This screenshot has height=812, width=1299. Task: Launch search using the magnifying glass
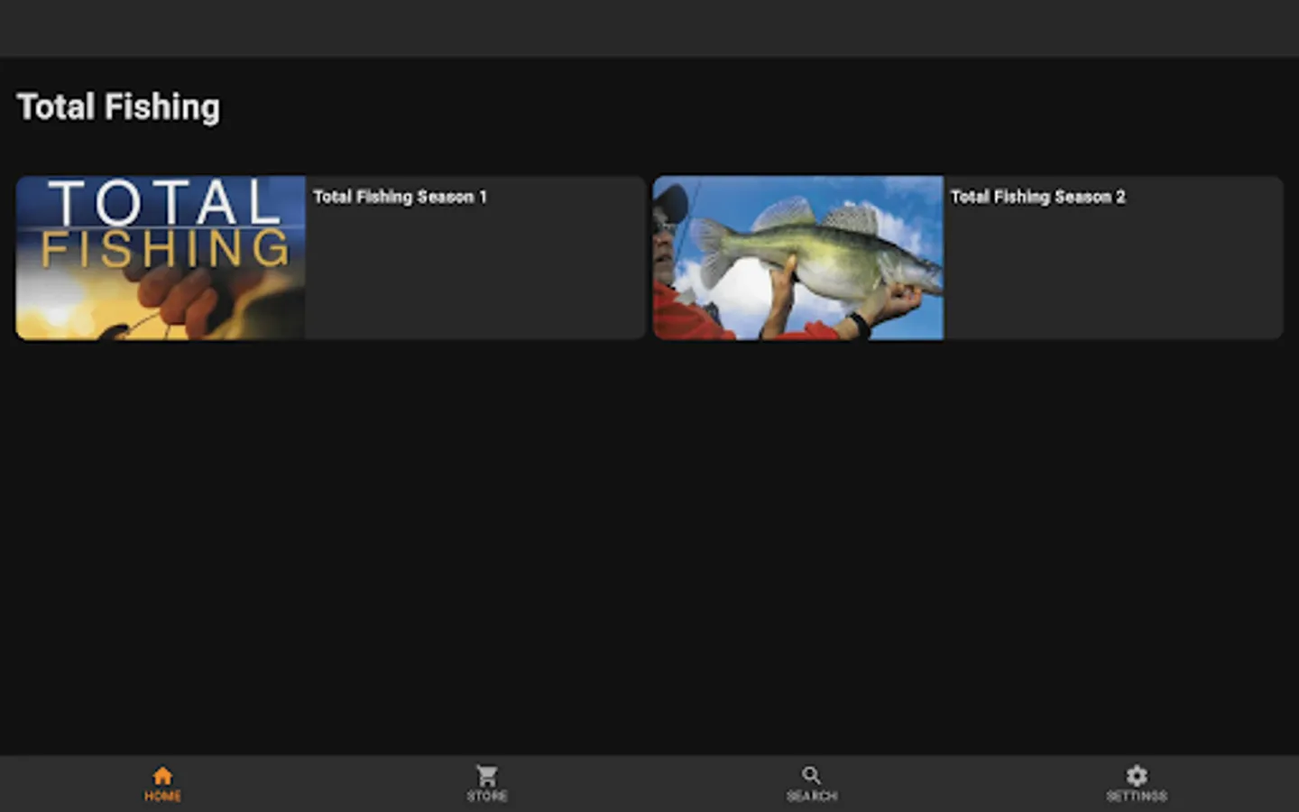(811, 773)
